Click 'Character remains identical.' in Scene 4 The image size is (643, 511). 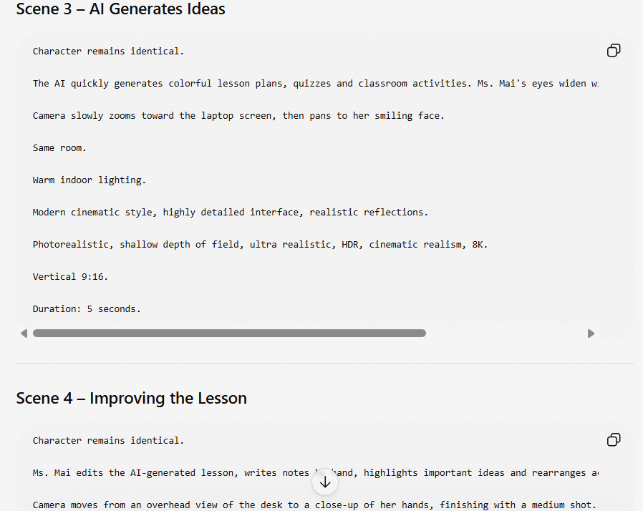(x=108, y=441)
